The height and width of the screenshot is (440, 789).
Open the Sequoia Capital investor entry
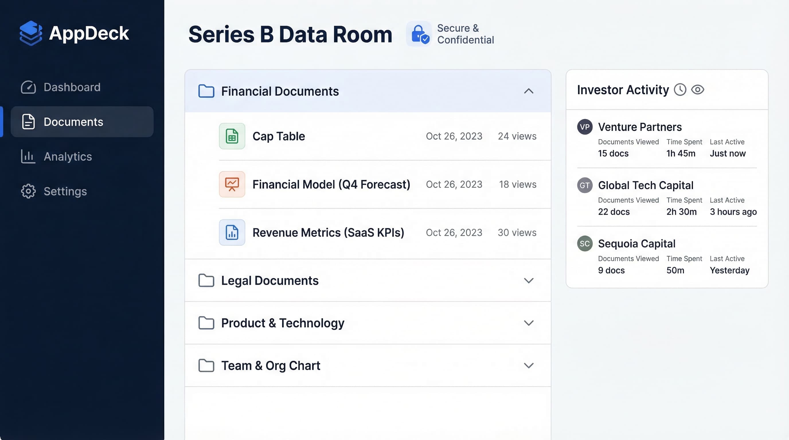point(637,243)
